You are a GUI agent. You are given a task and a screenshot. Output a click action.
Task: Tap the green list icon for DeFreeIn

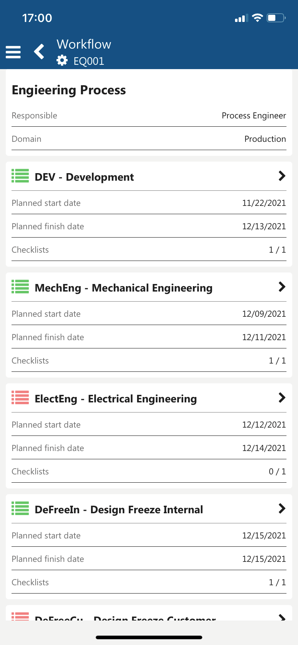tap(20, 509)
